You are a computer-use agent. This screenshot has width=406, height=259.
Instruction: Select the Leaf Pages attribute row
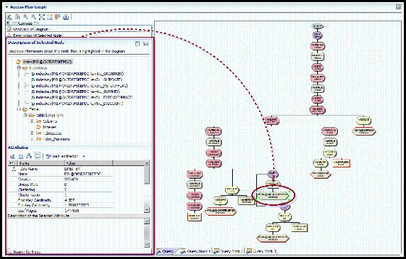click(x=61, y=211)
